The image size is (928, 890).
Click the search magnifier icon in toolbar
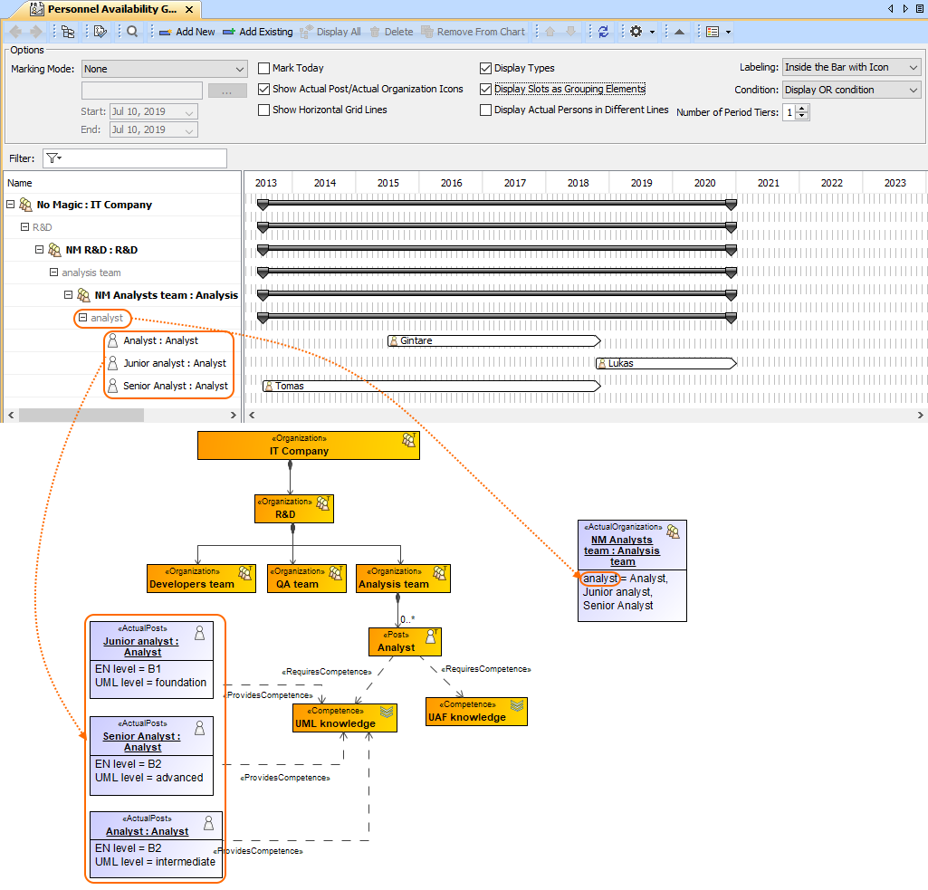pyautogui.click(x=132, y=32)
